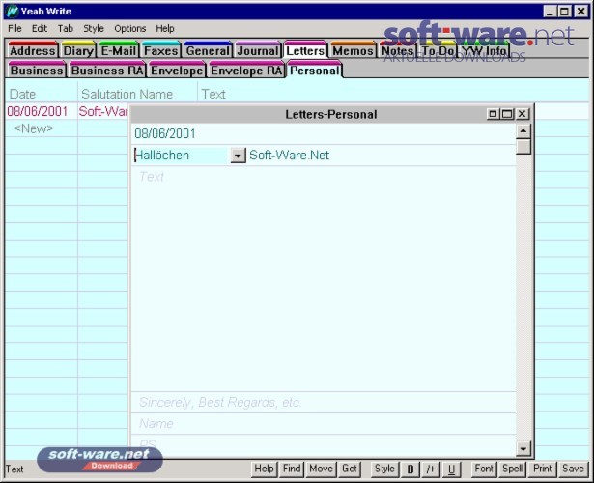Open the Edit menu
The height and width of the screenshot is (483, 594).
(40, 28)
